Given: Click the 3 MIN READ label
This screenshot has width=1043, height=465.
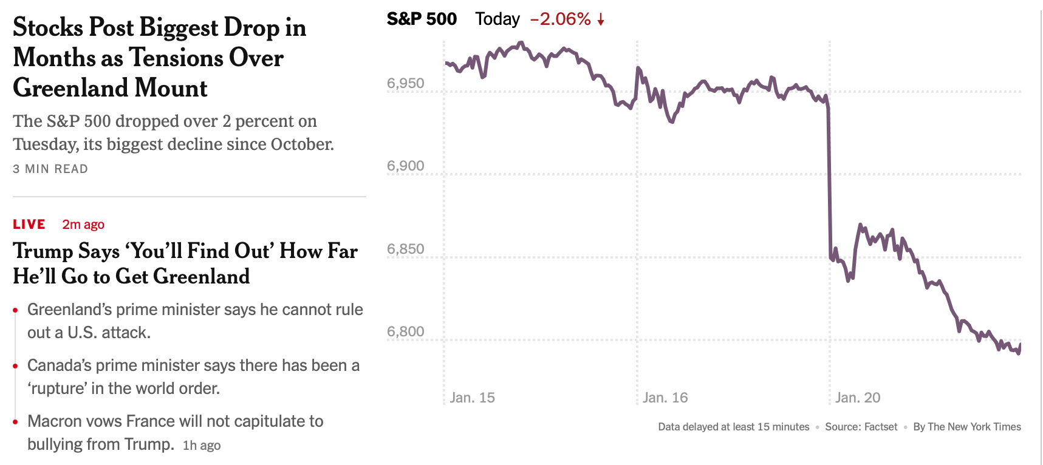Looking at the screenshot, I should [x=50, y=169].
